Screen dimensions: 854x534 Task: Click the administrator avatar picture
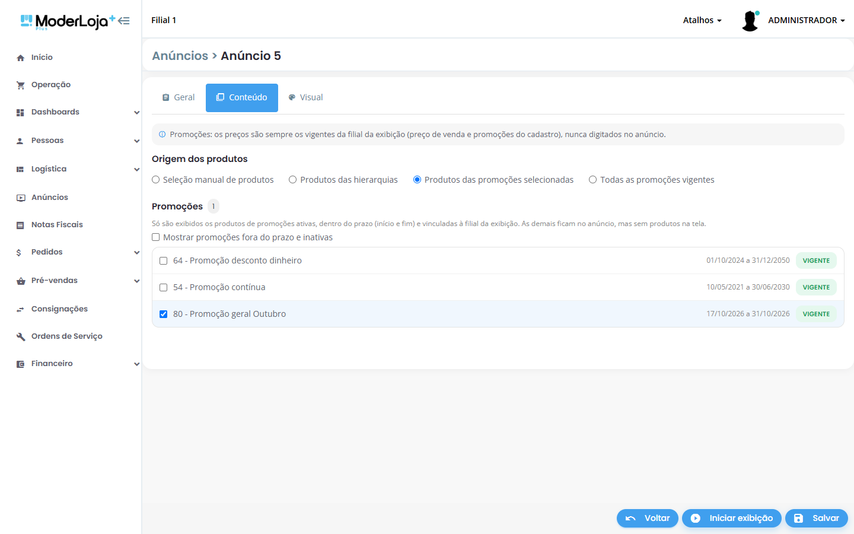click(750, 21)
